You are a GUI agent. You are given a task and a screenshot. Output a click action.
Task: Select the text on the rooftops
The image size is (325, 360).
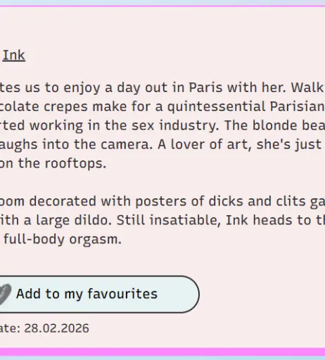pyautogui.click(x=53, y=163)
